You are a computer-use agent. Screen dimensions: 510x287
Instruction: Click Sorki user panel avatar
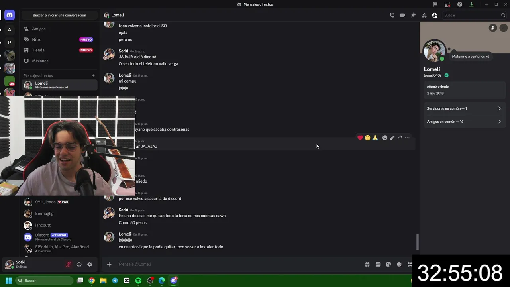10,264
